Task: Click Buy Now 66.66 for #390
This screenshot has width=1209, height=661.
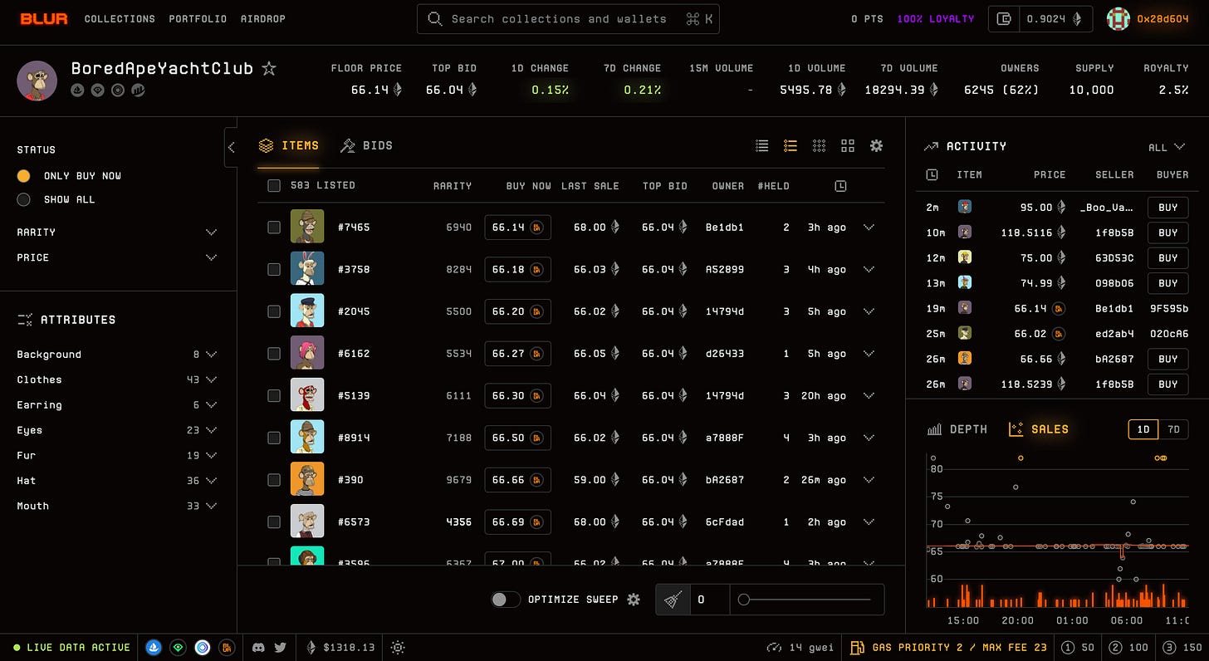Action: click(x=518, y=480)
